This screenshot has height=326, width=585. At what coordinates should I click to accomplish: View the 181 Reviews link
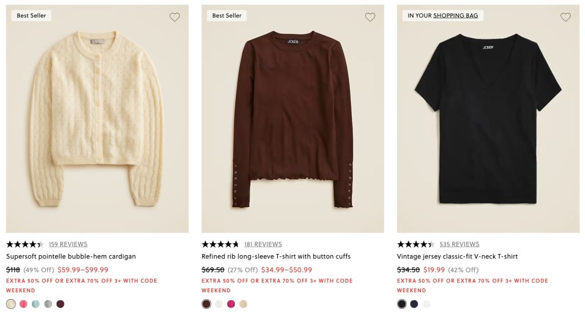click(263, 244)
